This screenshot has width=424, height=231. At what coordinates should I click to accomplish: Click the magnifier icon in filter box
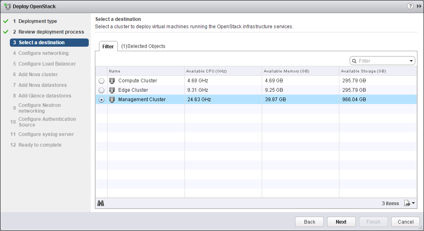coord(354,61)
